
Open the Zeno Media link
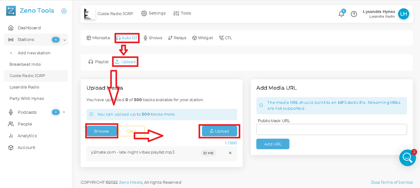(x=131, y=182)
